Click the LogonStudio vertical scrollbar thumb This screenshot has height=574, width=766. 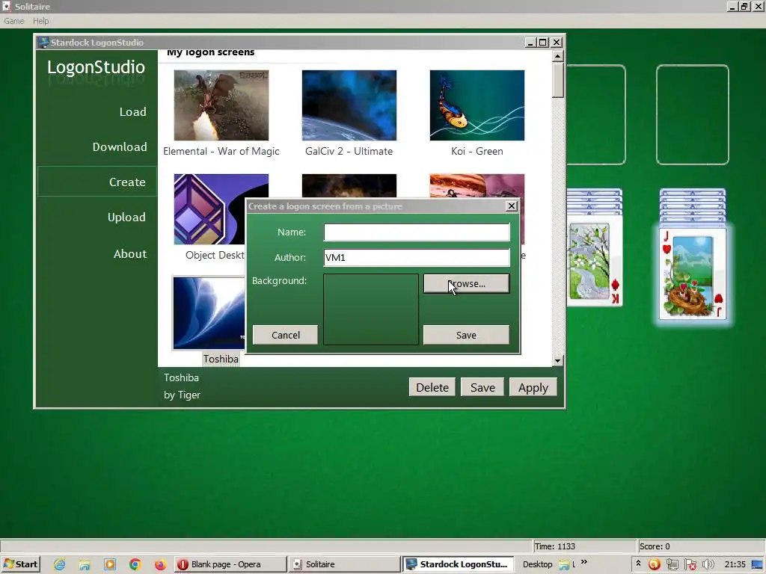coord(557,80)
